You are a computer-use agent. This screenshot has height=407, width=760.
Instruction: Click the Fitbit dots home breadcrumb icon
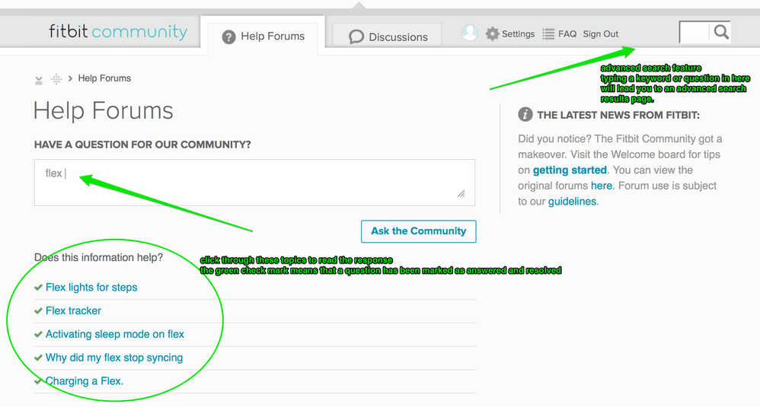click(56, 79)
